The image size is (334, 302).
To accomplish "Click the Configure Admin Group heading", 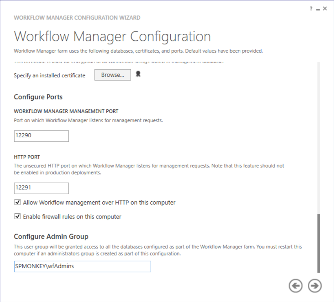I will [51, 236].
